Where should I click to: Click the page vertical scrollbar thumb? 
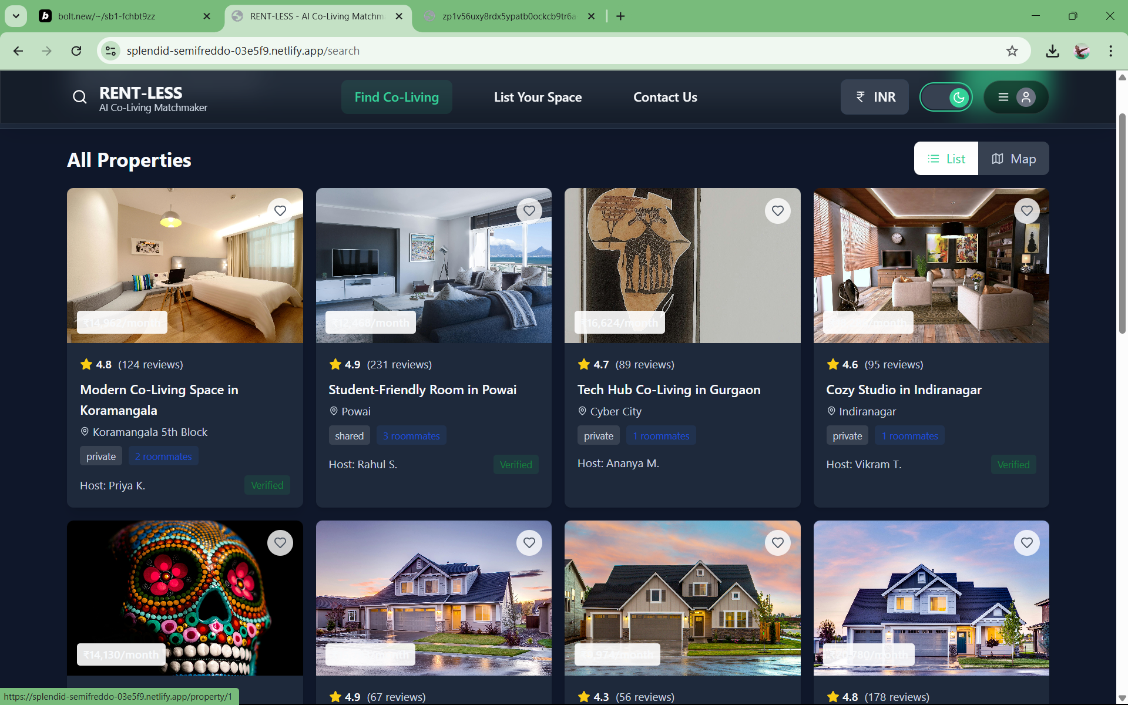click(x=1122, y=223)
